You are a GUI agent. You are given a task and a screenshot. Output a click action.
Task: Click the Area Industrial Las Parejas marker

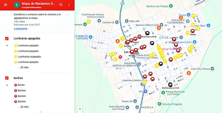click(127, 108)
